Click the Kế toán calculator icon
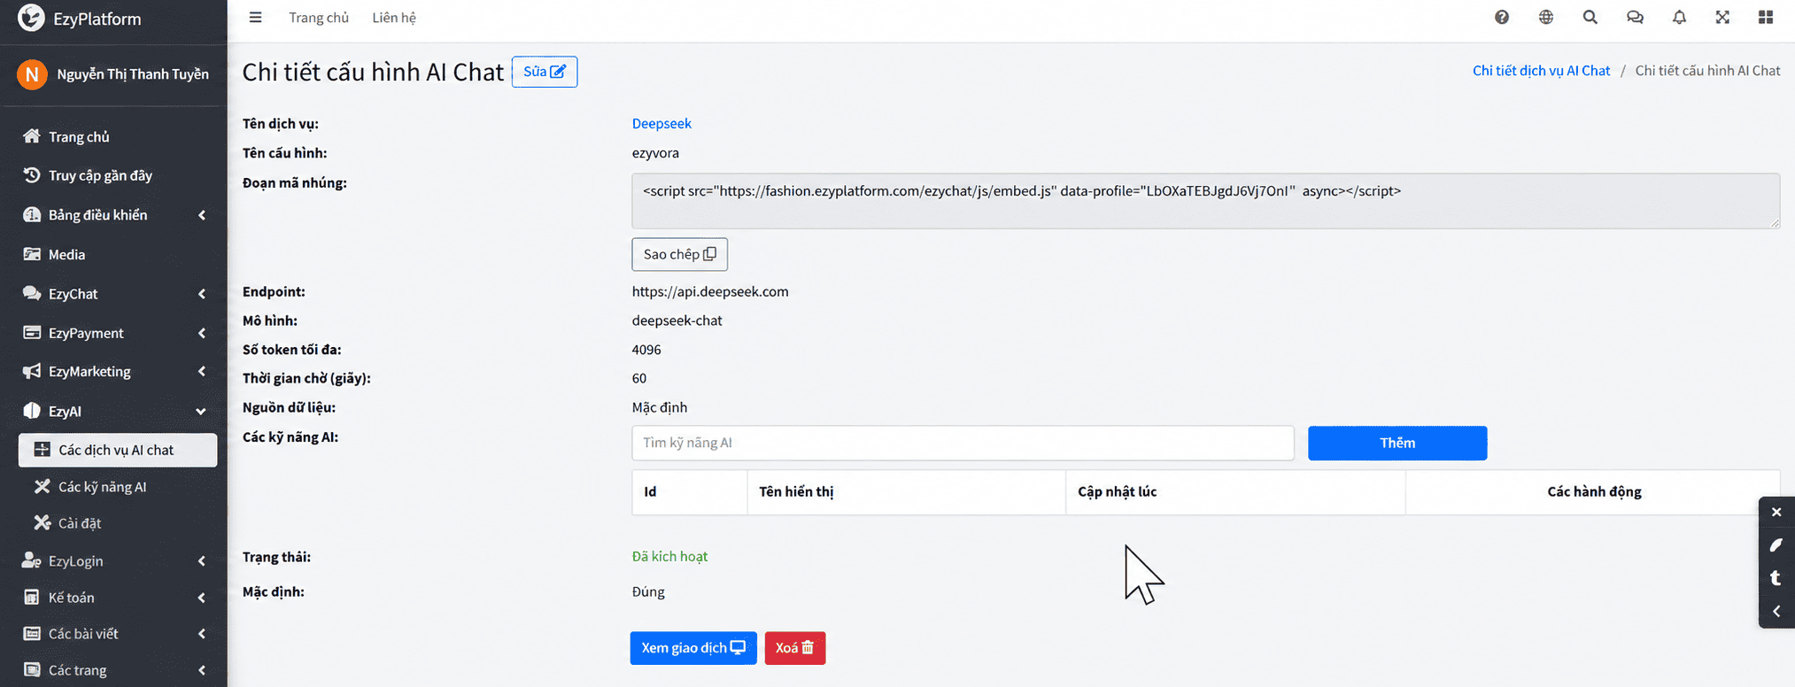The height and width of the screenshot is (687, 1795). point(32,598)
